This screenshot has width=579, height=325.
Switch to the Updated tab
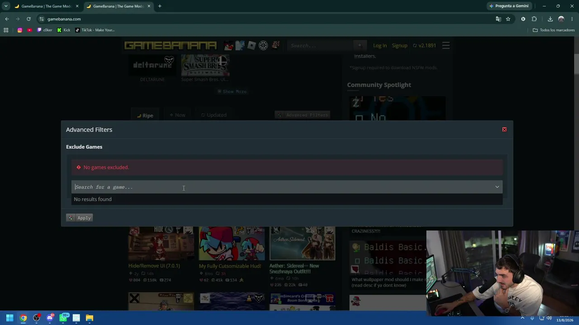[214, 115]
